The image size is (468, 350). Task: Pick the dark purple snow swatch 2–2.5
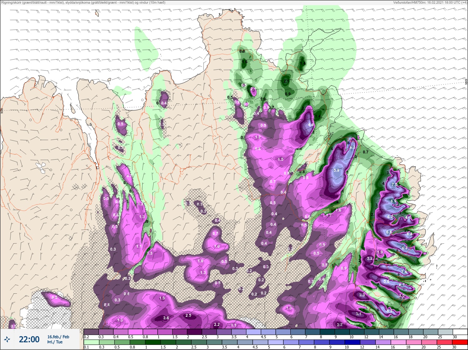point(195,332)
